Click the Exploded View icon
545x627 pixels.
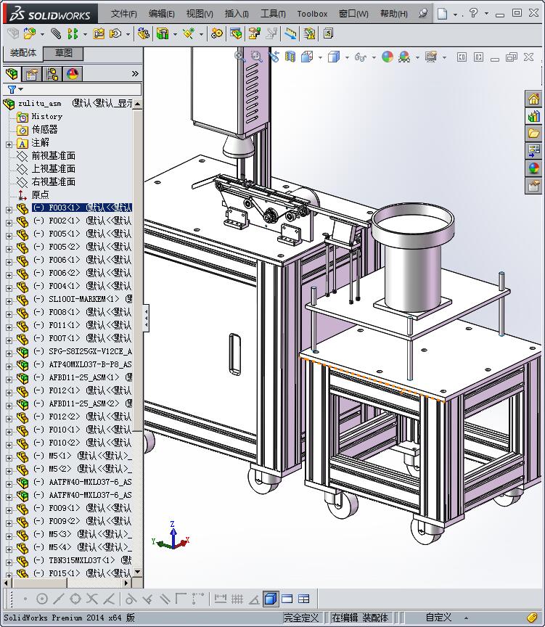[x=254, y=33]
